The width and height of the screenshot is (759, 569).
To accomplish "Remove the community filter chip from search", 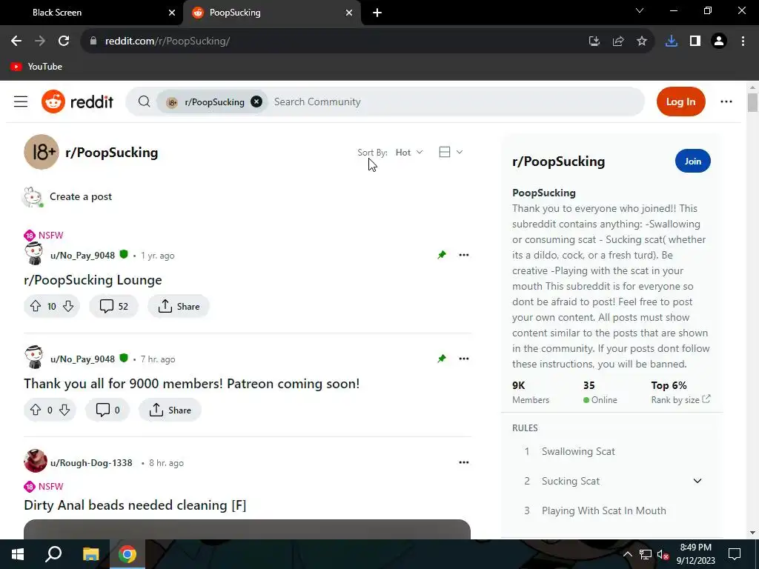I will coord(256,102).
